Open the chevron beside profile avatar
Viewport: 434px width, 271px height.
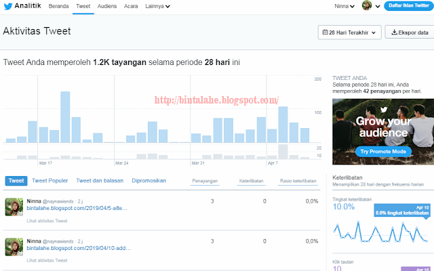(378, 6)
